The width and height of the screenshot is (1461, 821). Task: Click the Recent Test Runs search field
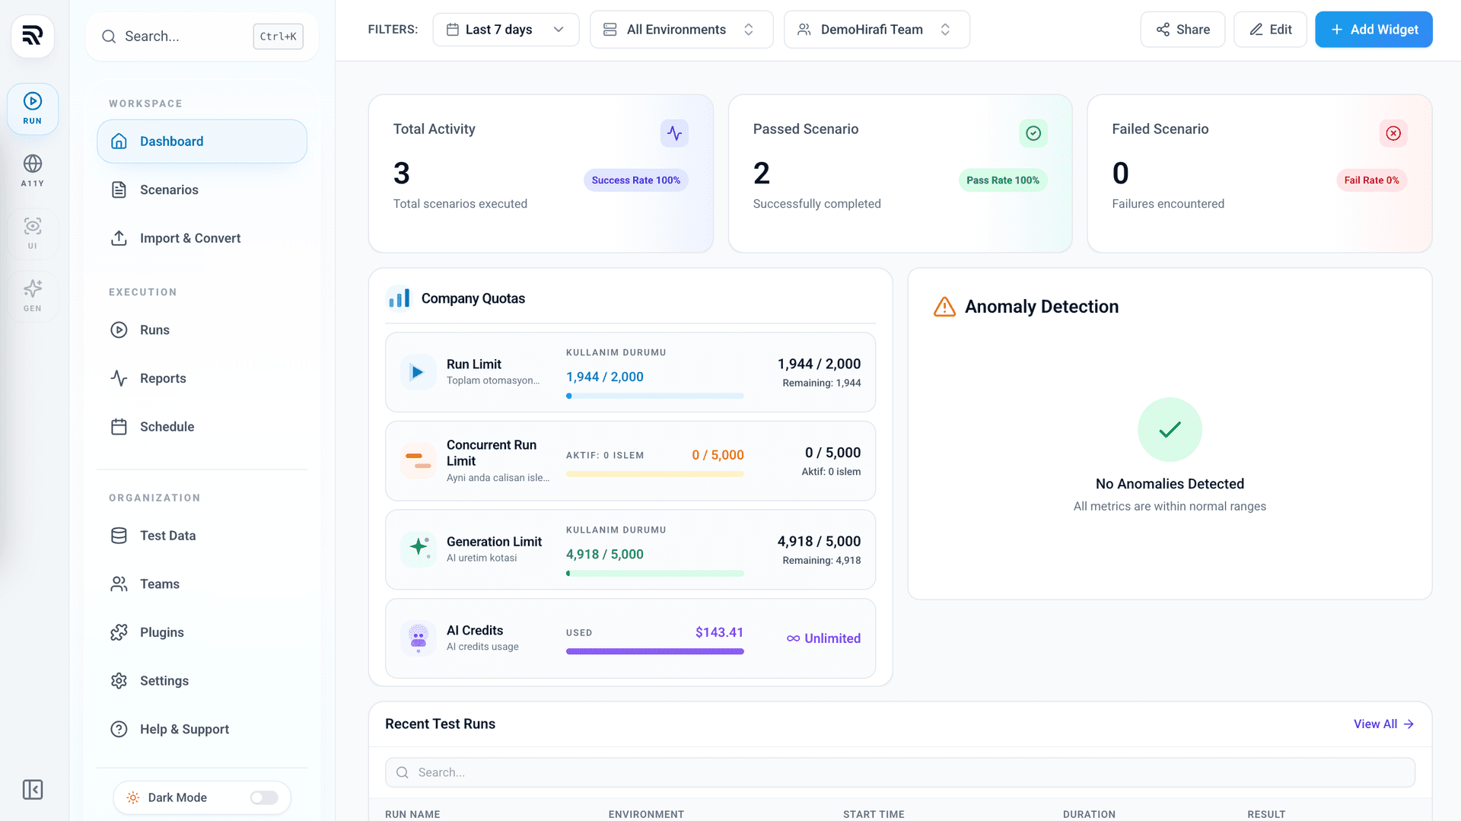point(899,772)
